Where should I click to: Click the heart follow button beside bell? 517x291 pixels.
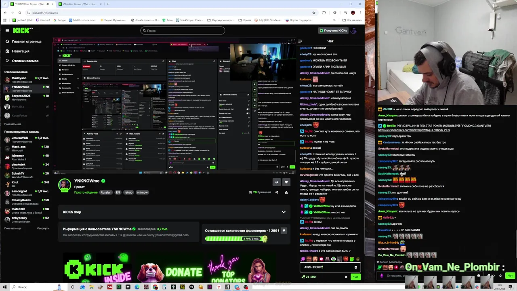286,182
